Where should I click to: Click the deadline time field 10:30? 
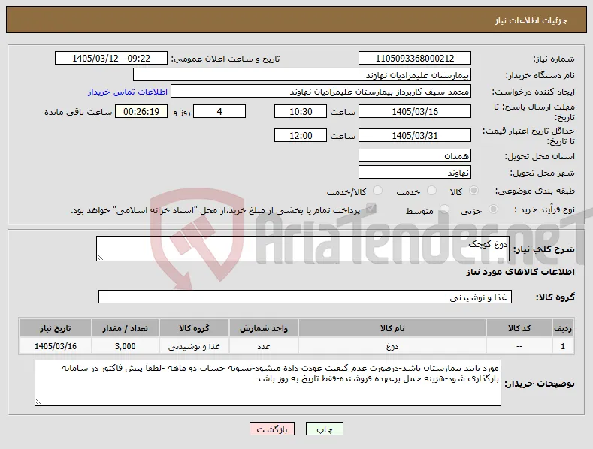click(301, 111)
